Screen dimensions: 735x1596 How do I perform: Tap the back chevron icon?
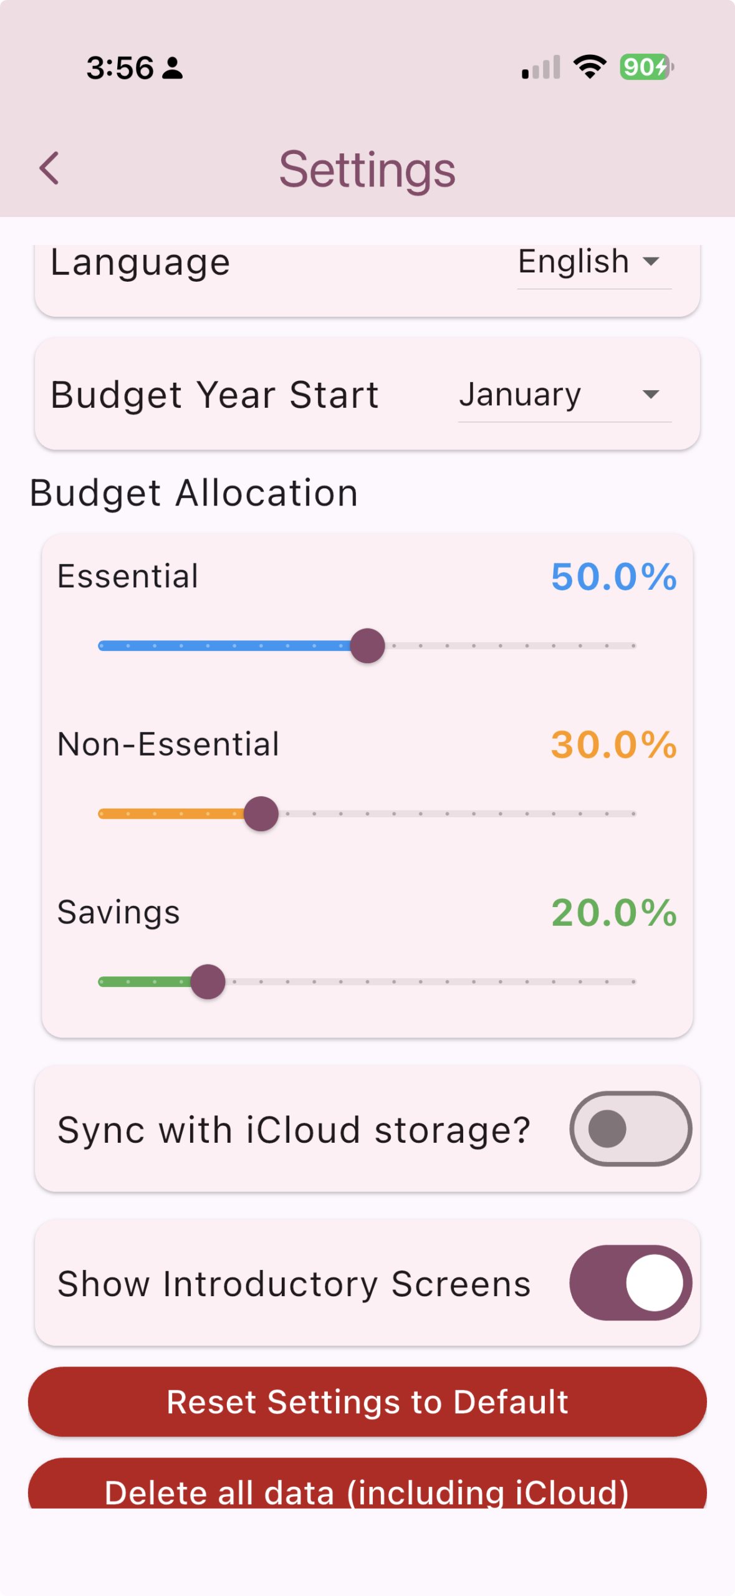coord(49,168)
